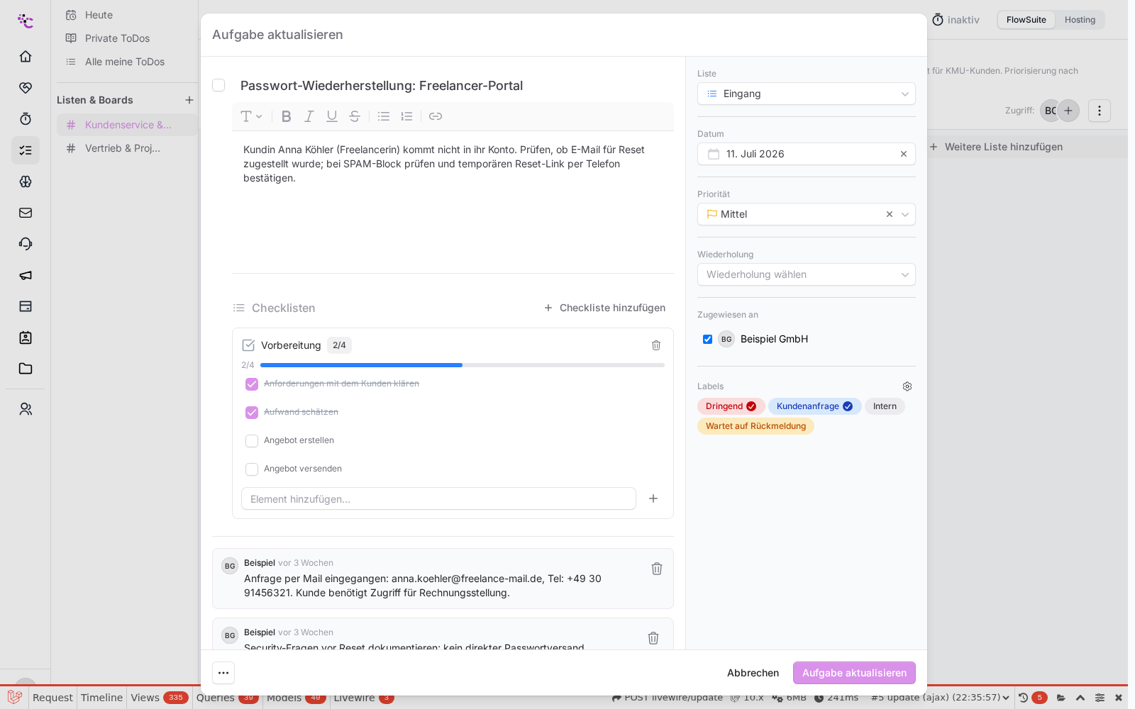Viewport: 1135px width, 709px height.
Task: Expand the Priorität dropdown chevron
Action: [x=905, y=214]
